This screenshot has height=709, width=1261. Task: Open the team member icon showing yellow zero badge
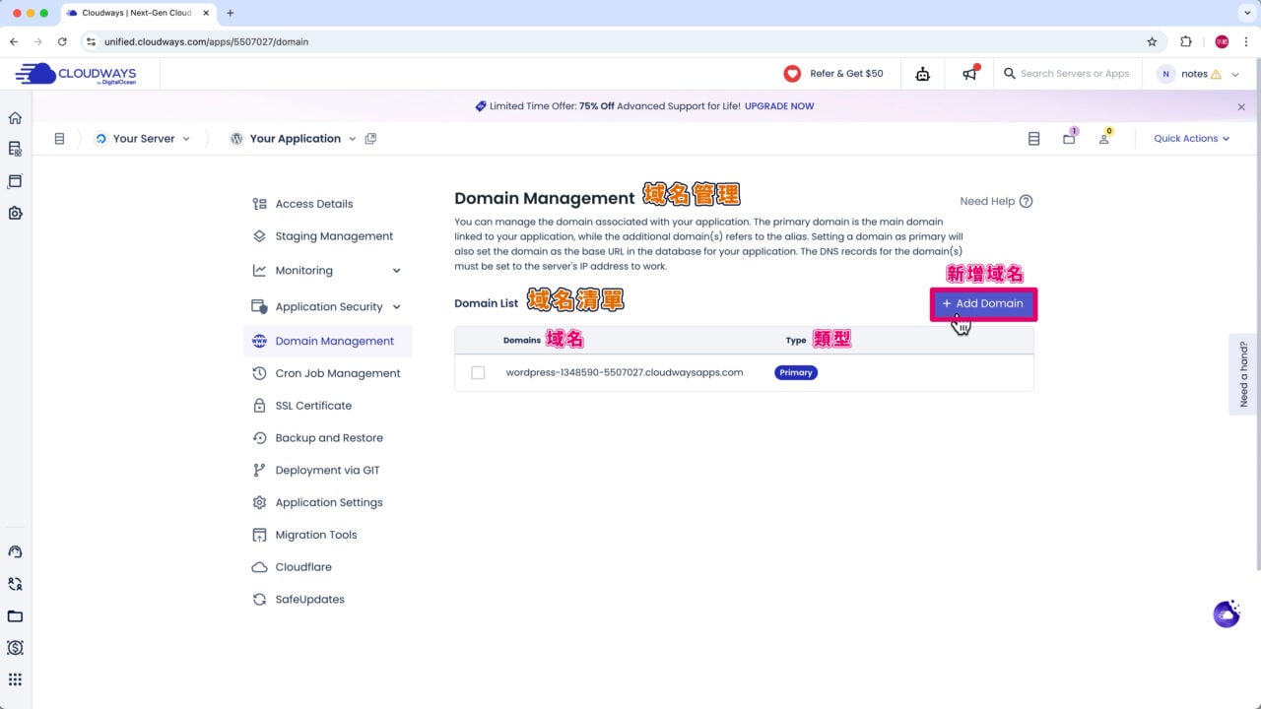coord(1103,139)
